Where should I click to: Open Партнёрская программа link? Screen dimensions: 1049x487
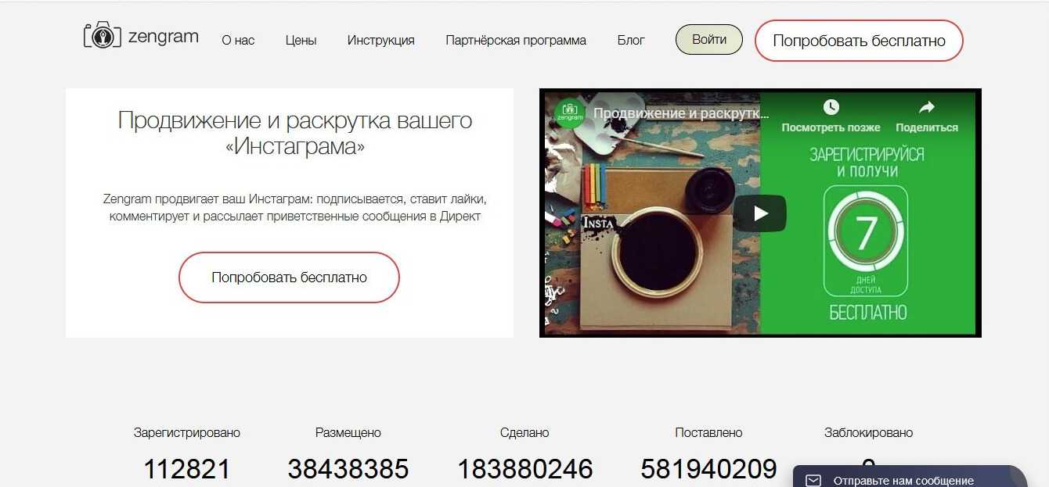click(x=516, y=40)
